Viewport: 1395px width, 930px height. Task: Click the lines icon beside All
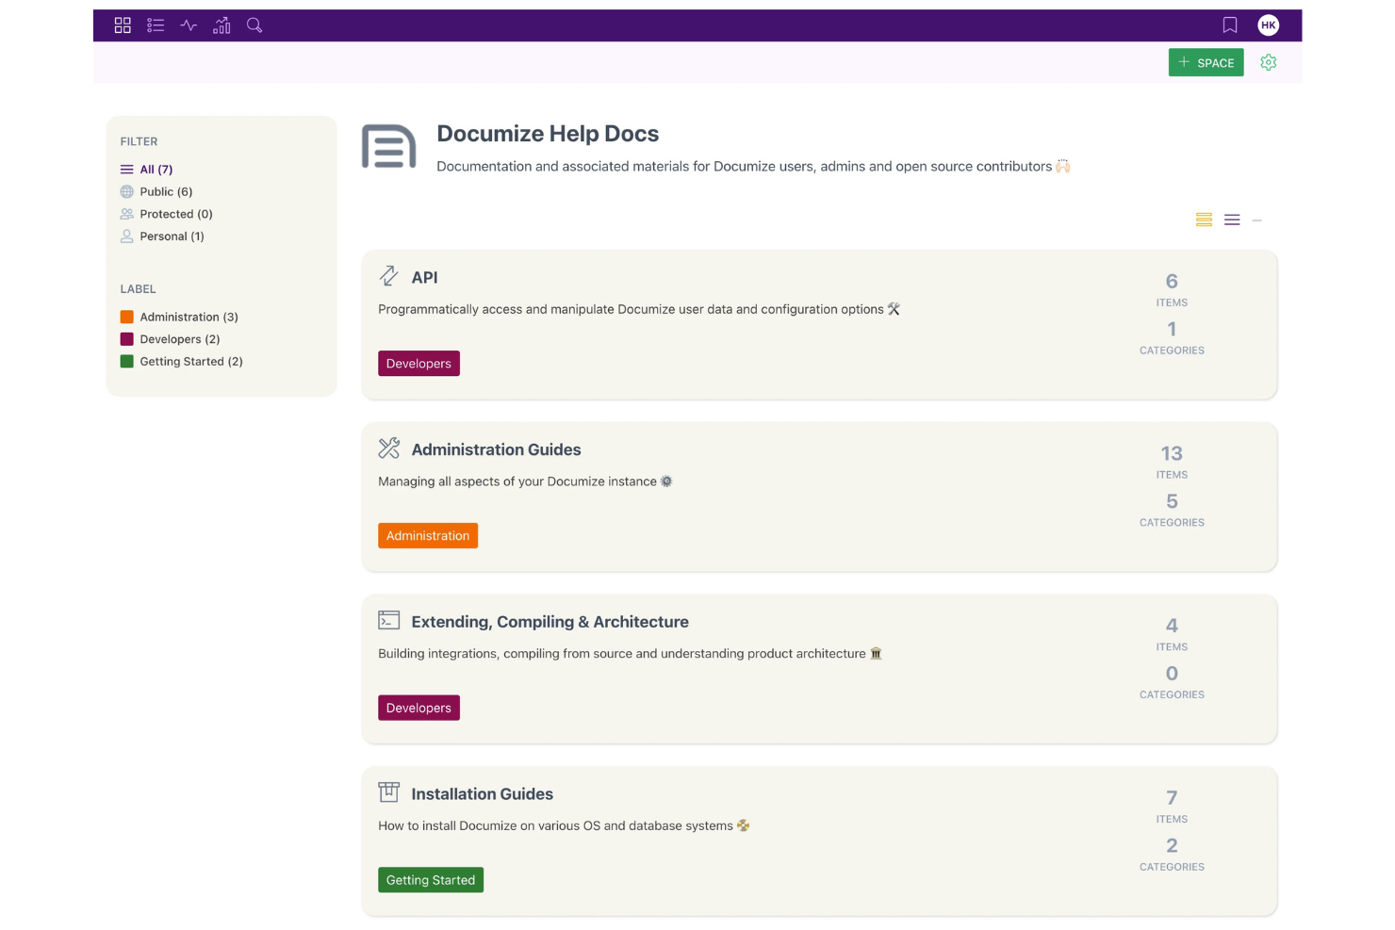126,170
